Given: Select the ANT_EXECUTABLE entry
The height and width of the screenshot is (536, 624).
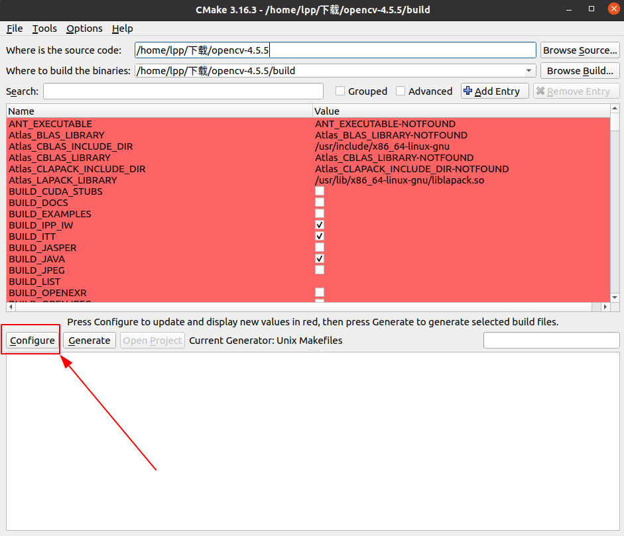Looking at the screenshot, I should [x=50, y=124].
